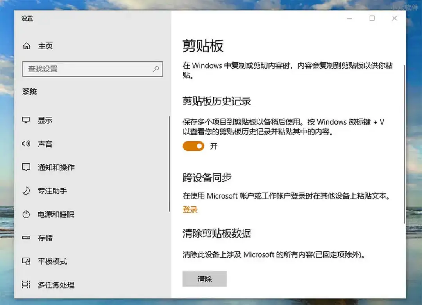The width and height of the screenshot is (422, 305).
Task: Select 电源和睡眠 power settings icon
Action: click(26, 215)
